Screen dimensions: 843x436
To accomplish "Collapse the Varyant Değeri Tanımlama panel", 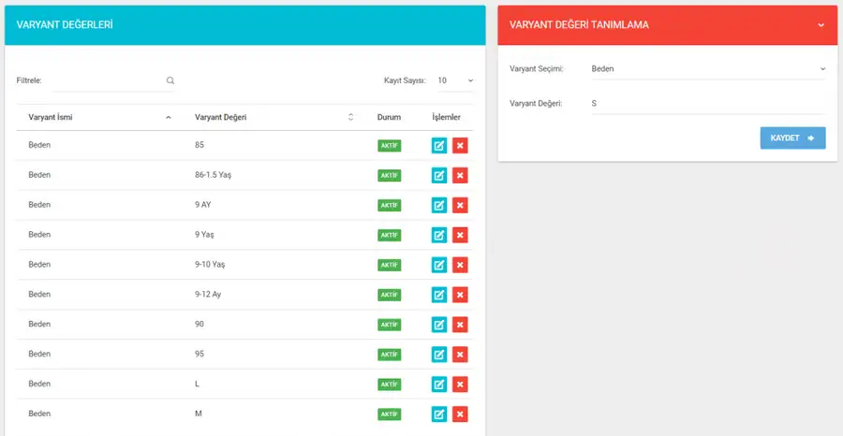I will pos(821,24).
